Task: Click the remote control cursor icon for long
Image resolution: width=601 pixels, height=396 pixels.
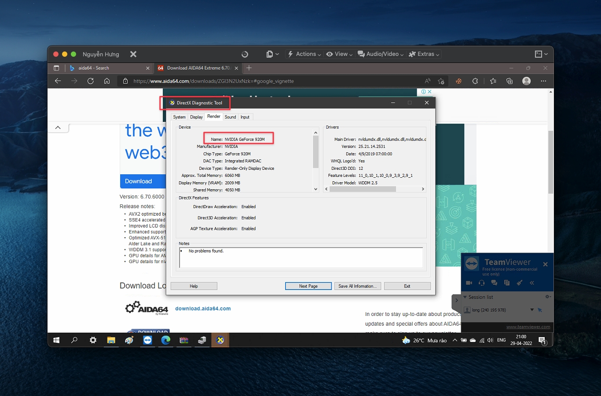Action: [540, 310]
